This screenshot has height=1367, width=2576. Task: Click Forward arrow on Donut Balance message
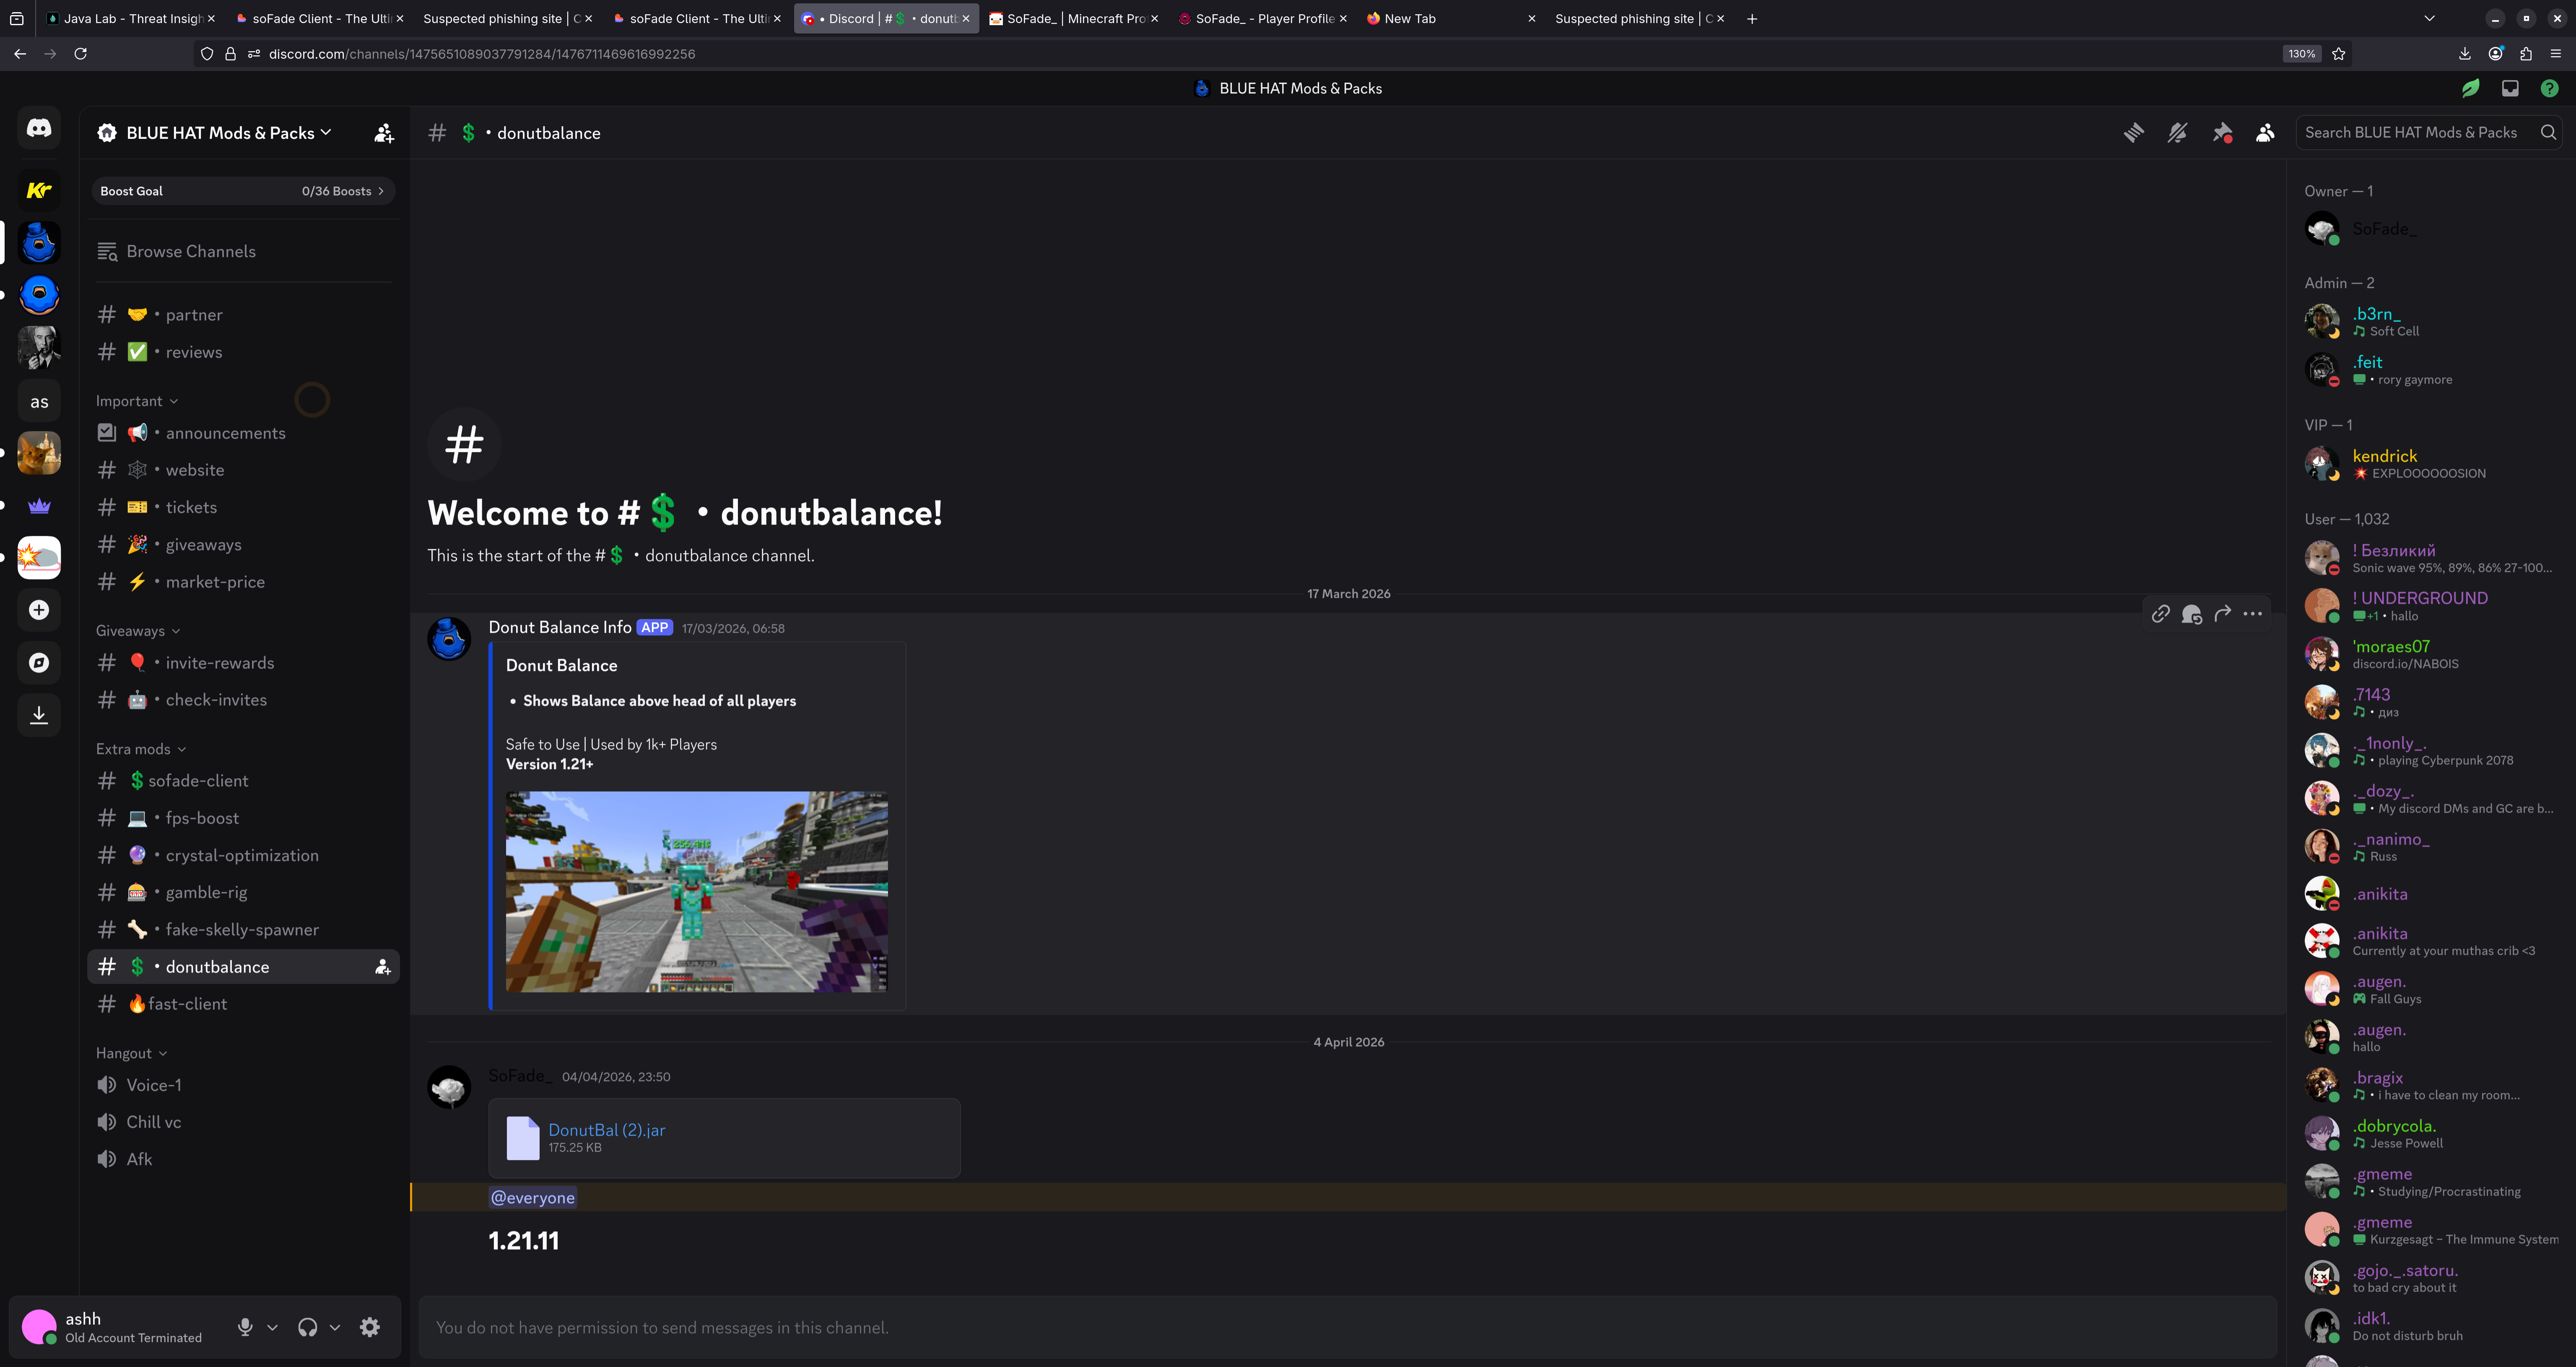2222,614
